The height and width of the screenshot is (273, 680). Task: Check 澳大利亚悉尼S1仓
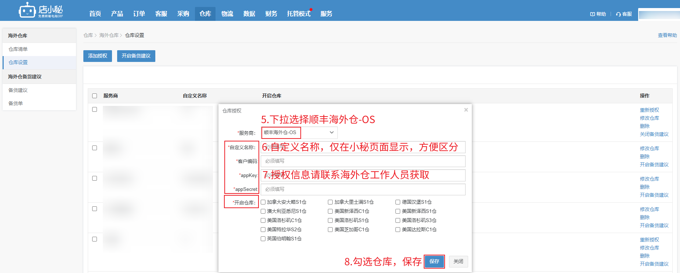click(x=263, y=211)
